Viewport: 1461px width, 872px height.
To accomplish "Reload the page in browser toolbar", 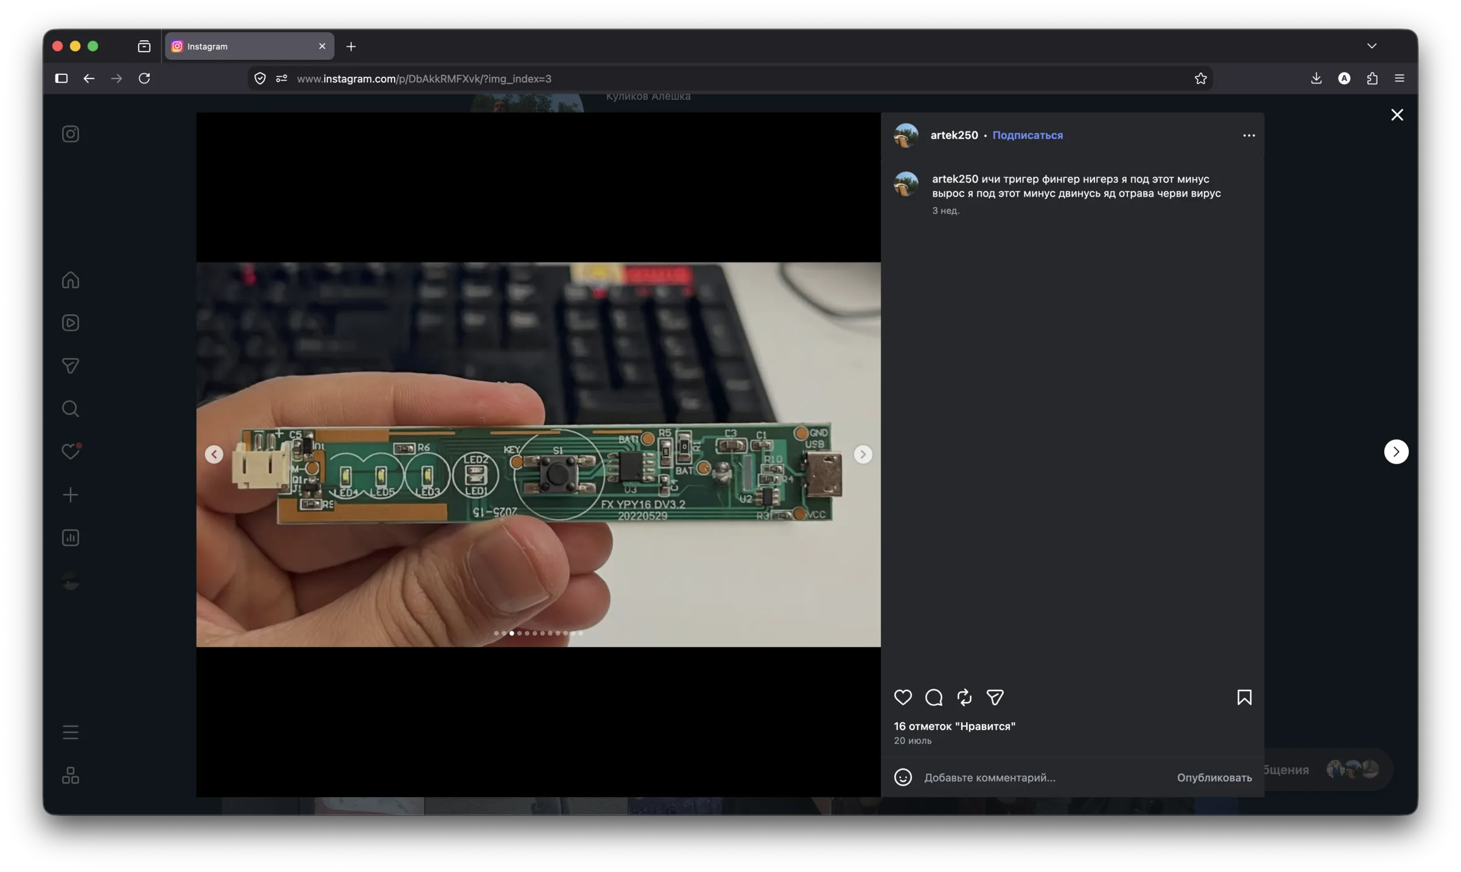I will pos(144,79).
